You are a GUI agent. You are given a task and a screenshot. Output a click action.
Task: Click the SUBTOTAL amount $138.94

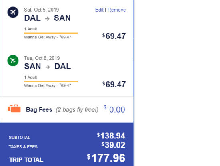111,136
